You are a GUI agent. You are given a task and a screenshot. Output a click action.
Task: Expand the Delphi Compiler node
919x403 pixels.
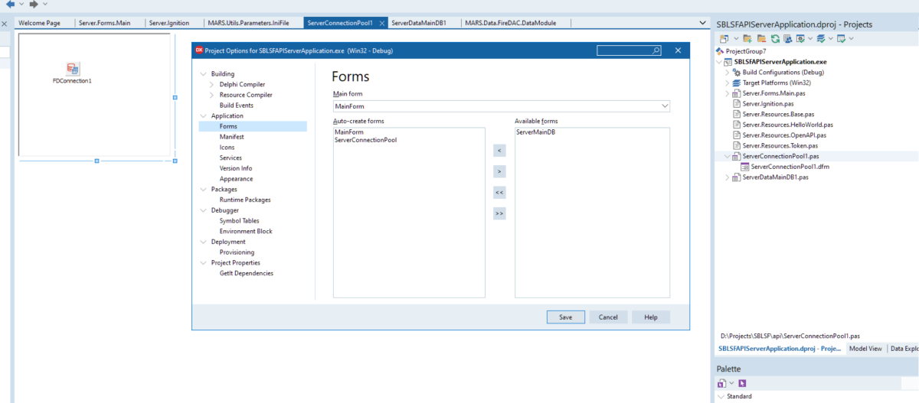pyautogui.click(x=212, y=84)
